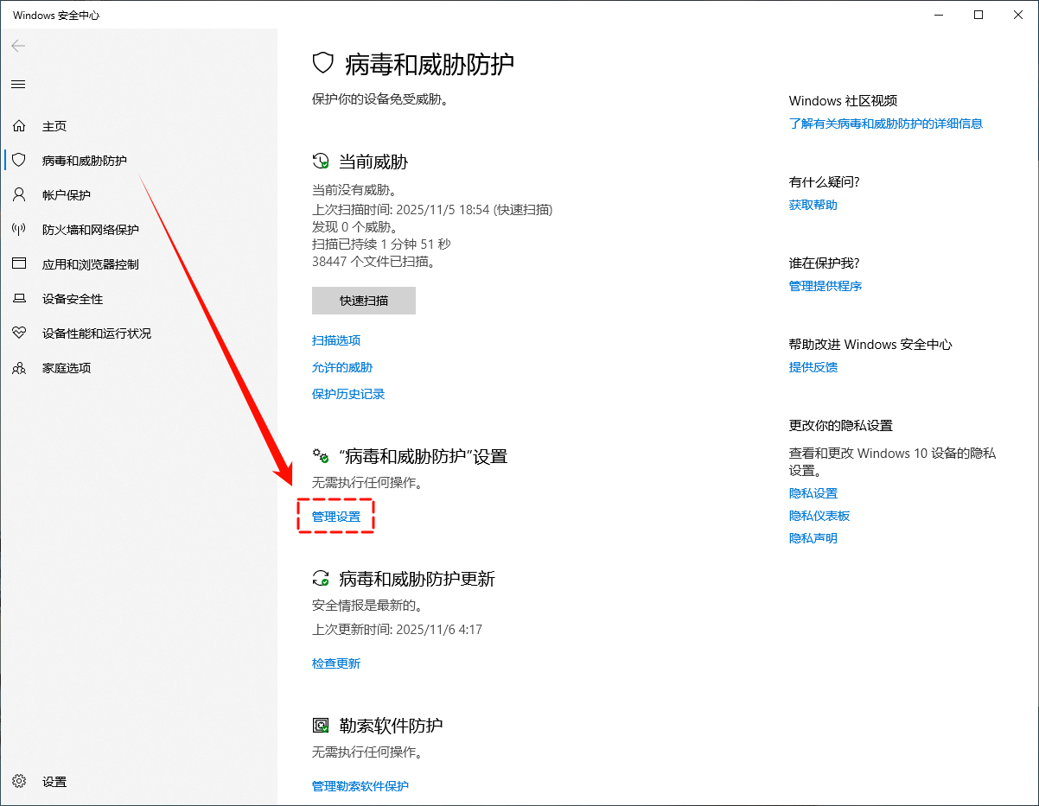1039x806 pixels.
Task: Click the family icon for 家庭选项
Action: pyautogui.click(x=18, y=368)
